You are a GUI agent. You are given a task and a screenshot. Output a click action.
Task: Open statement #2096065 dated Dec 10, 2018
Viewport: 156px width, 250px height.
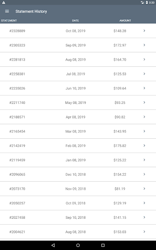[x=78, y=174]
